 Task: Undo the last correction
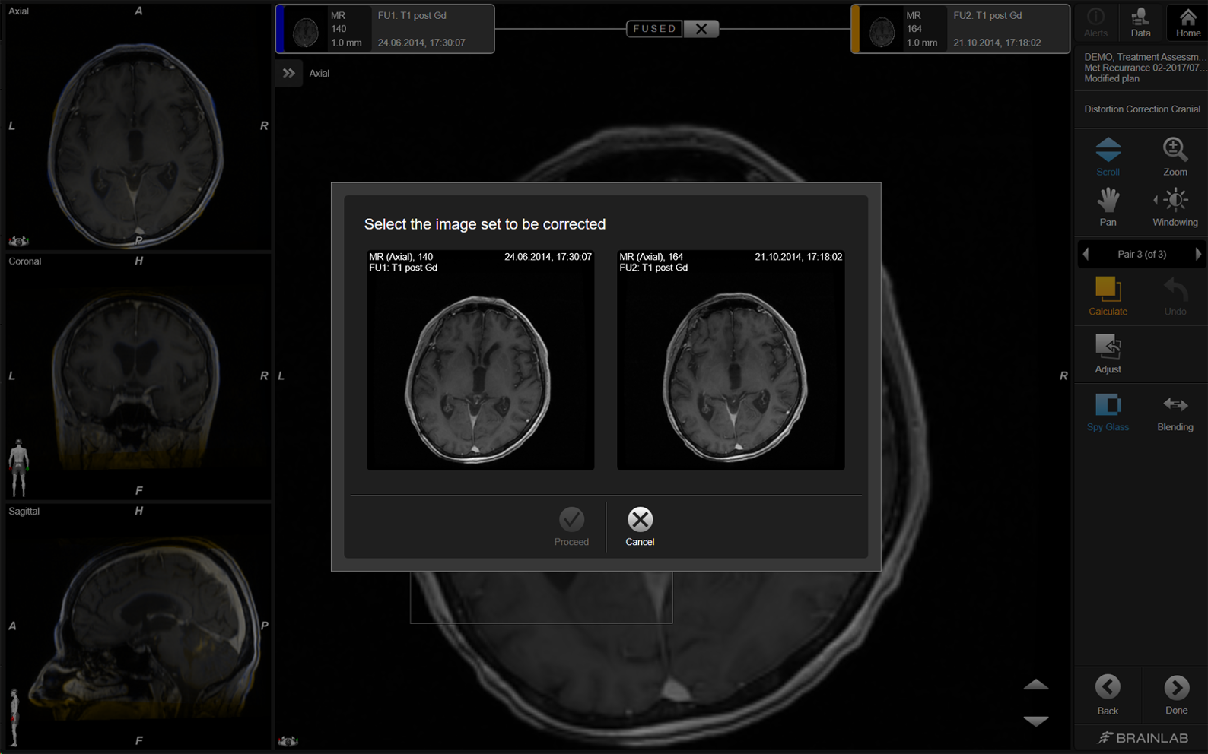point(1175,296)
